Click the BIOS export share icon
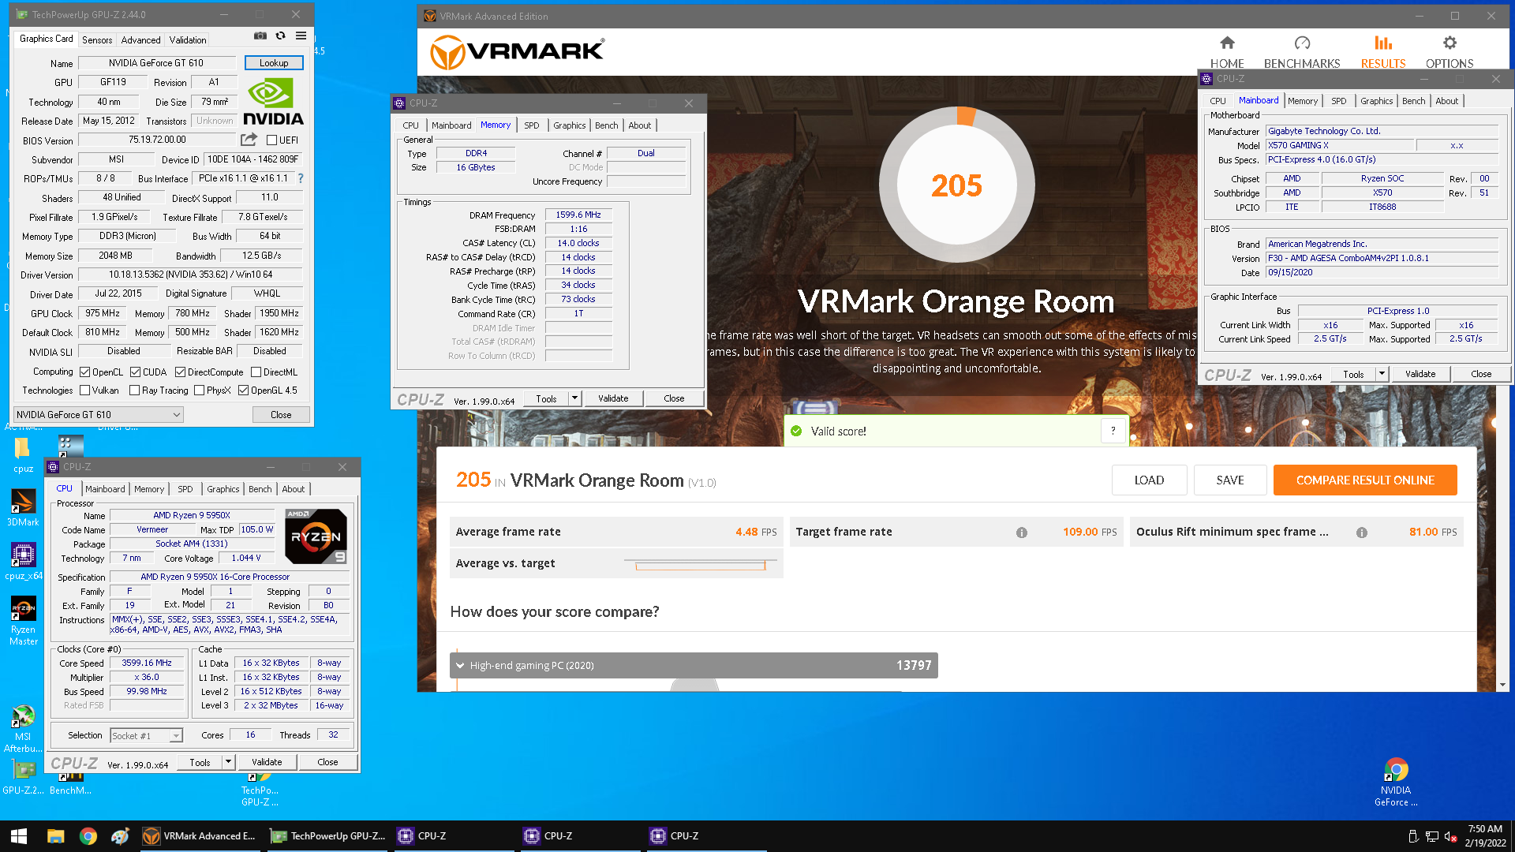The width and height of the screenshot is (1515, 852). [x=249, y=140]
